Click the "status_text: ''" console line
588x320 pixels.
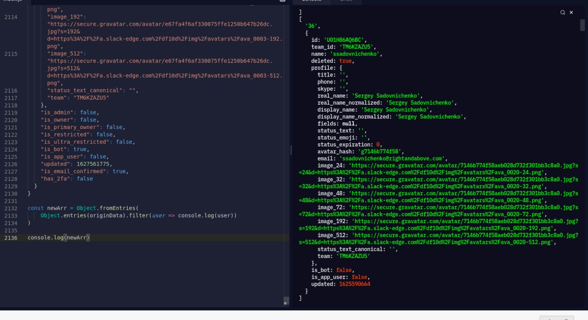(342, 130)
